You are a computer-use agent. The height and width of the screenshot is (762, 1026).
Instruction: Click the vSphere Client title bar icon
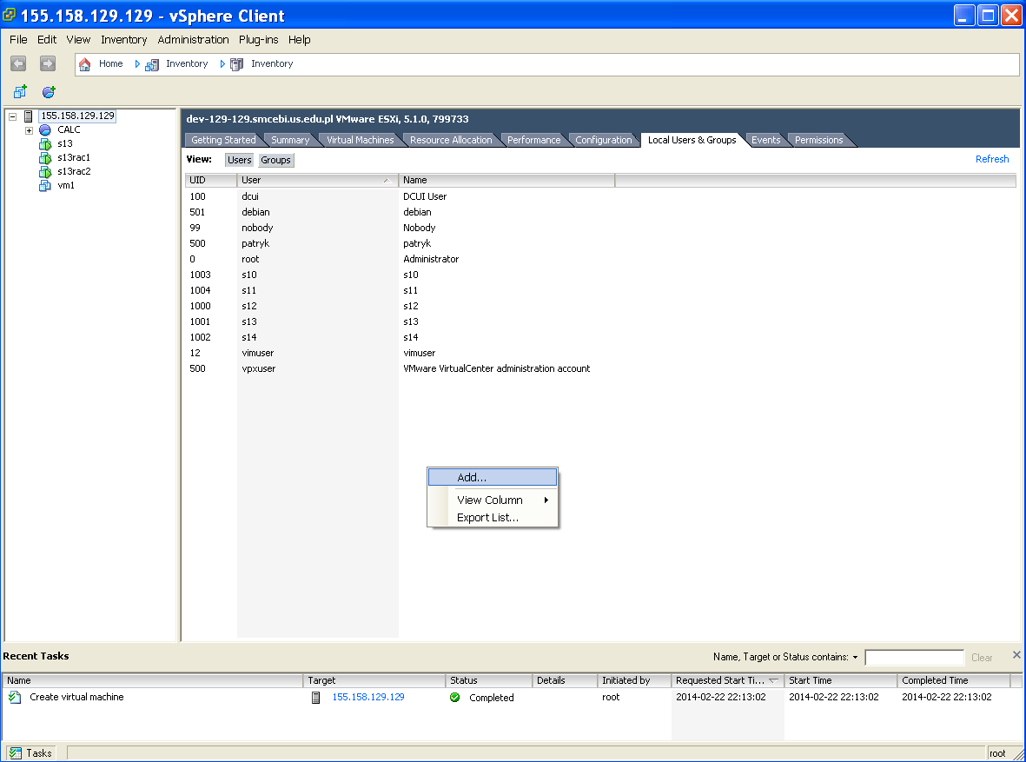click(10, 15)
